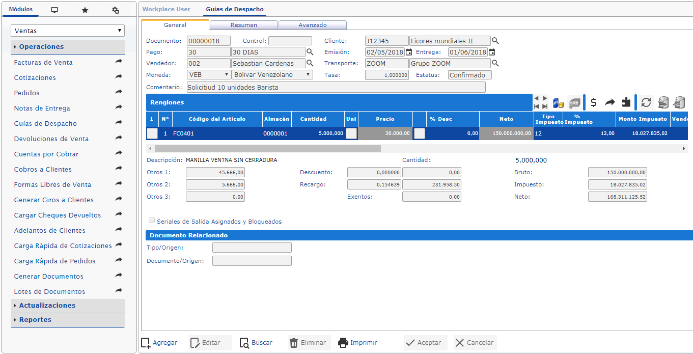
Task: Expand the Reportes section
Action: pyautogui.click(x=68, y=320)
